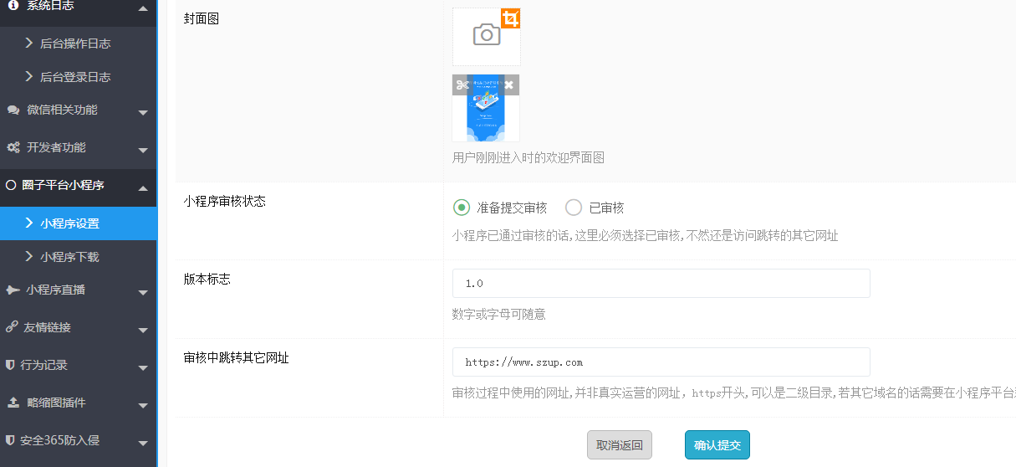Open the 后台操作日志 menu item
Screen dimensions: 1016x467
pyautogui.click(x=75, y=44)
